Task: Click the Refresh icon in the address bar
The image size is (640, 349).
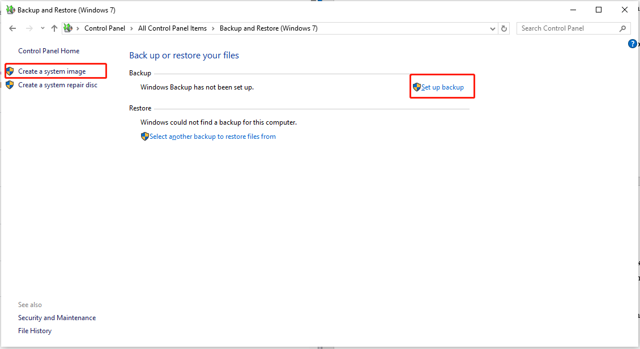Action: (504, 28)
